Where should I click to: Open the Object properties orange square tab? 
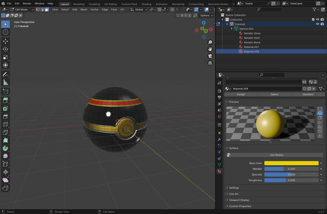[219, 133]
